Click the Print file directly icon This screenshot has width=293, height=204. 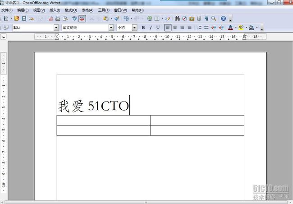58,19
